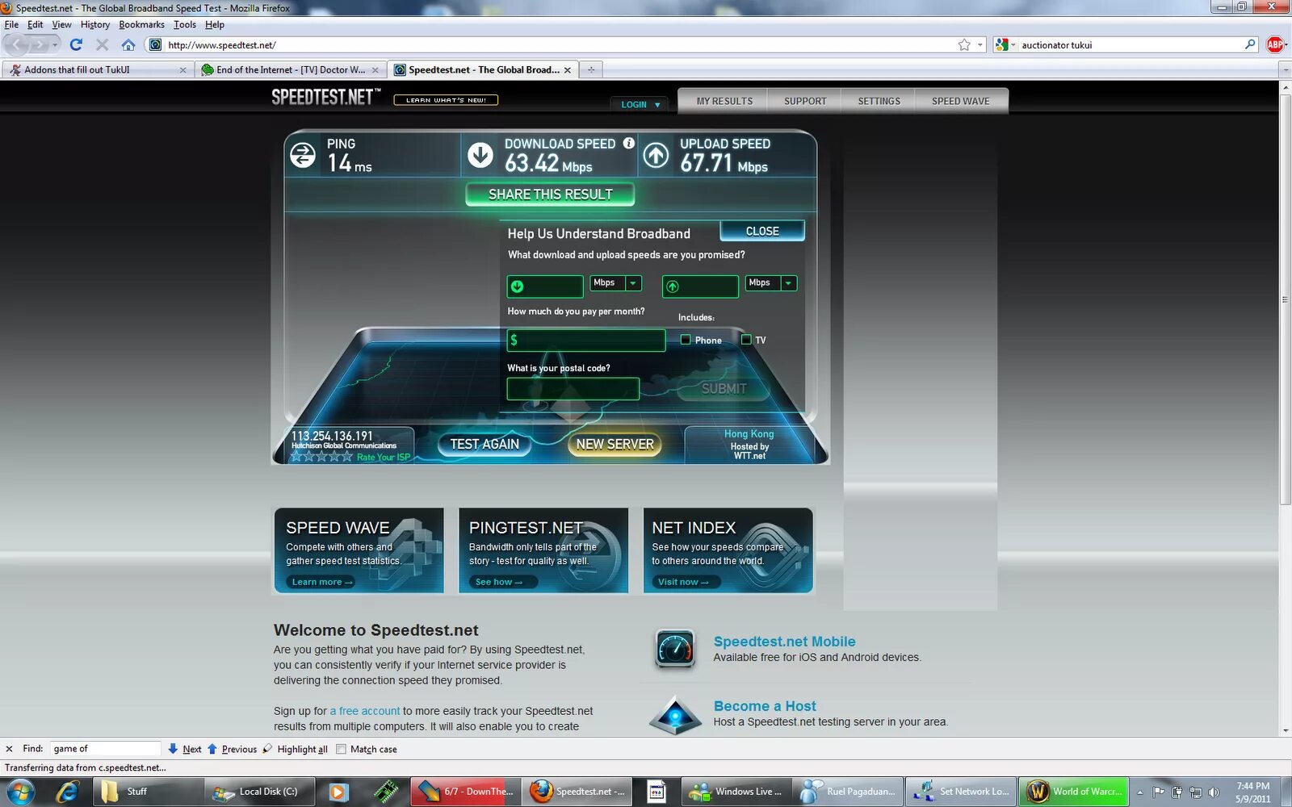
Task: Expand the upload Mbps unit dropdown
Action: (789, 282)
